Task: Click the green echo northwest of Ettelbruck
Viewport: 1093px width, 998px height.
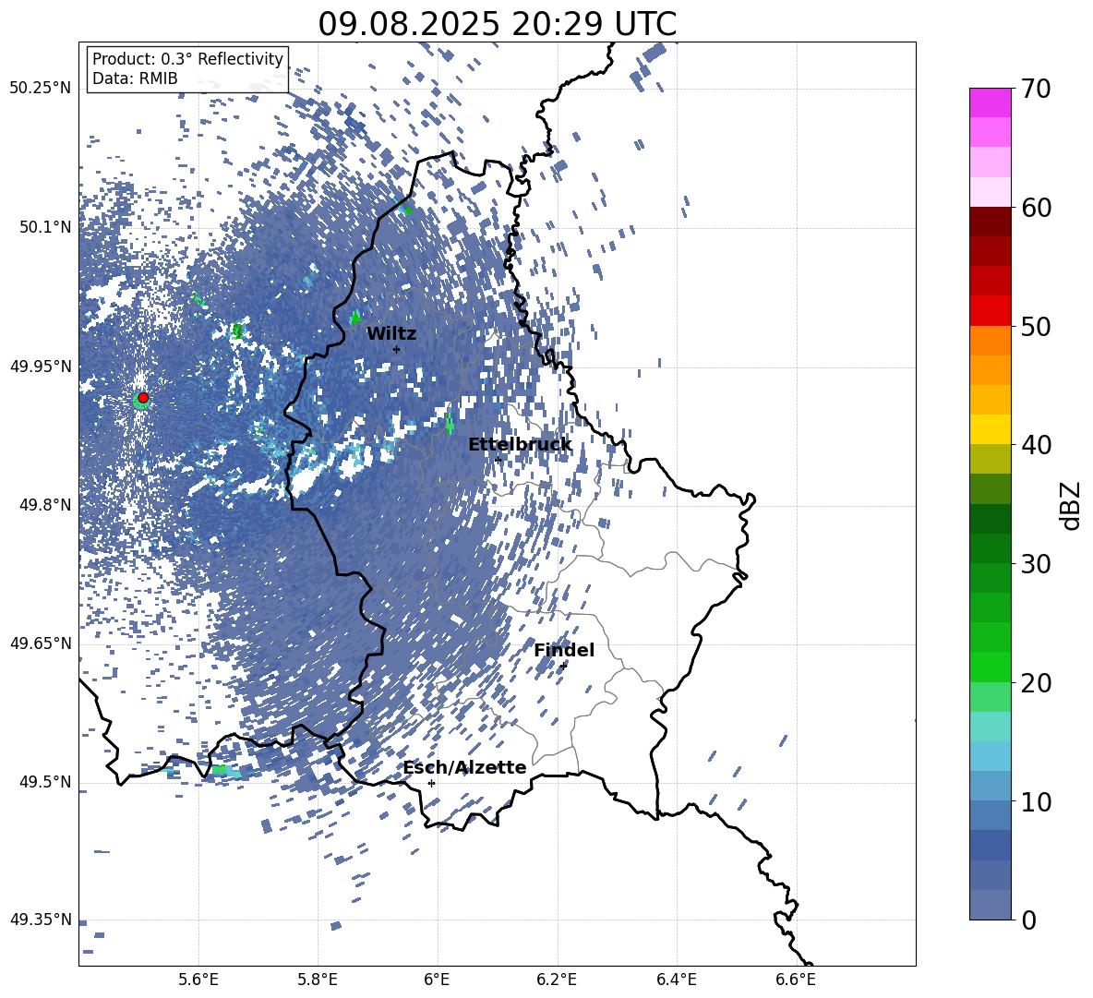Action: pos(449,422)
